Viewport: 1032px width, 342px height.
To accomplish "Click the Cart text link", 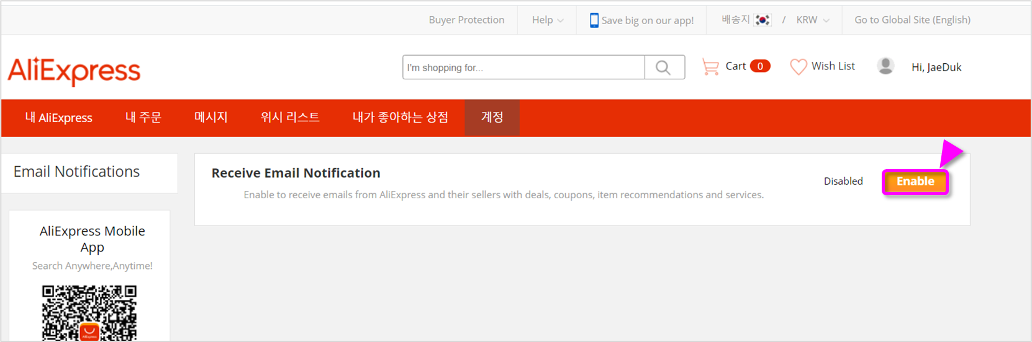I will point(736,66).
